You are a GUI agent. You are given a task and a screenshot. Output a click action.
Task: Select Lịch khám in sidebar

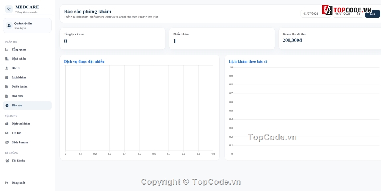27,77
